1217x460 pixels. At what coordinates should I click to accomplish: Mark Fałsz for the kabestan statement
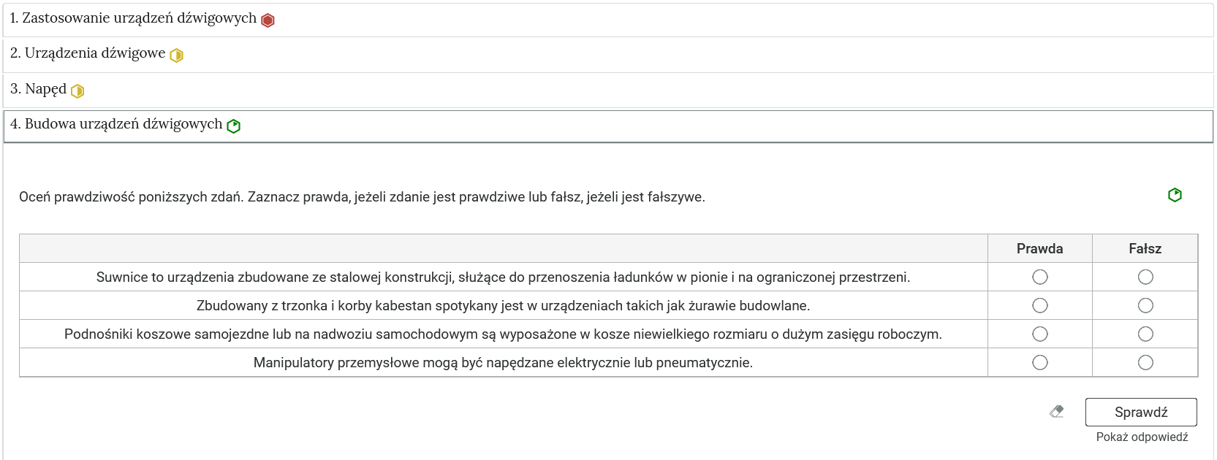click(x=1145, y=305)
